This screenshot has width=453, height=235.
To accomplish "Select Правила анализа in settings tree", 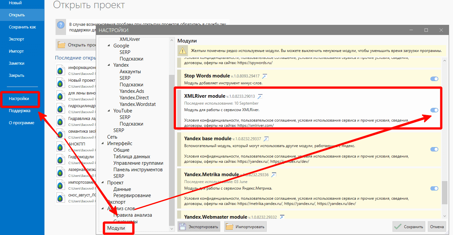I will pos(133,215).
